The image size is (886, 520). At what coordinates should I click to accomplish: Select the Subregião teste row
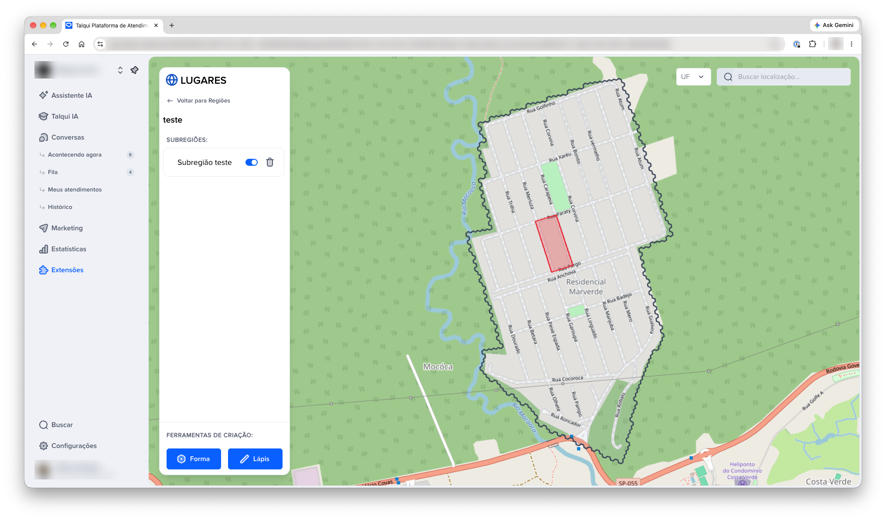click(x=223, y=162)
